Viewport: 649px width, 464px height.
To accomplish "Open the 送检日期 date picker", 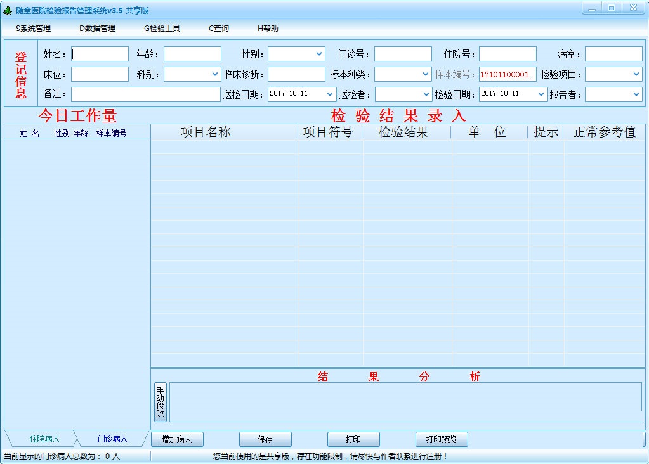I will point(330,94).
